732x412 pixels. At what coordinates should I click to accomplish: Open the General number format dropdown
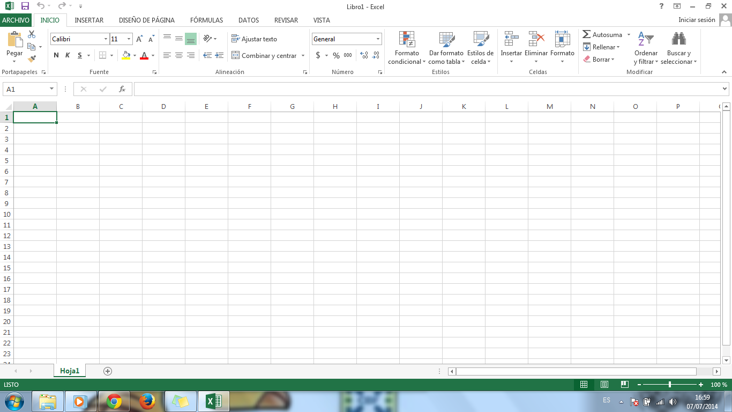pyautogui.click(x=377, y=39)
